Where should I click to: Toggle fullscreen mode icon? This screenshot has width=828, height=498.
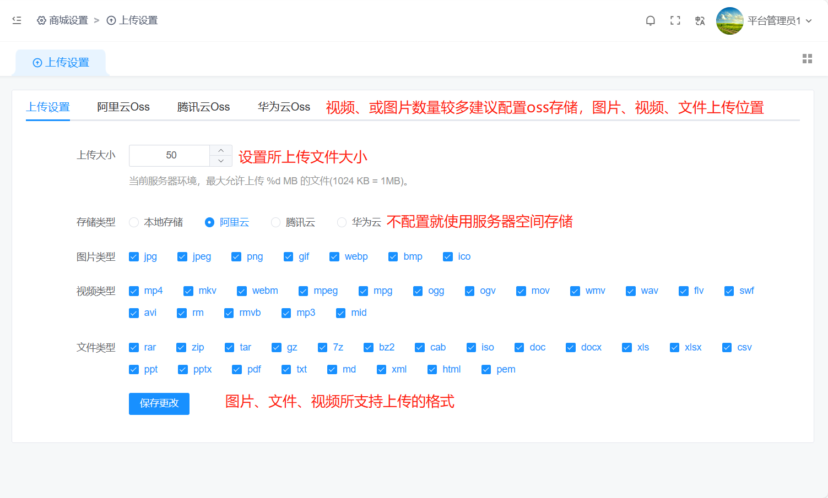(x=675, y=21)
